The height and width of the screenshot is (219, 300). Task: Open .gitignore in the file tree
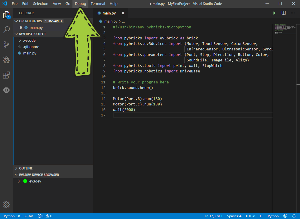tap(31, 47)
